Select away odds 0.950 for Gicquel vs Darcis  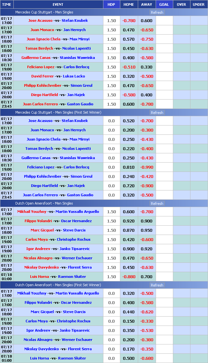click(x=146, y=230)
